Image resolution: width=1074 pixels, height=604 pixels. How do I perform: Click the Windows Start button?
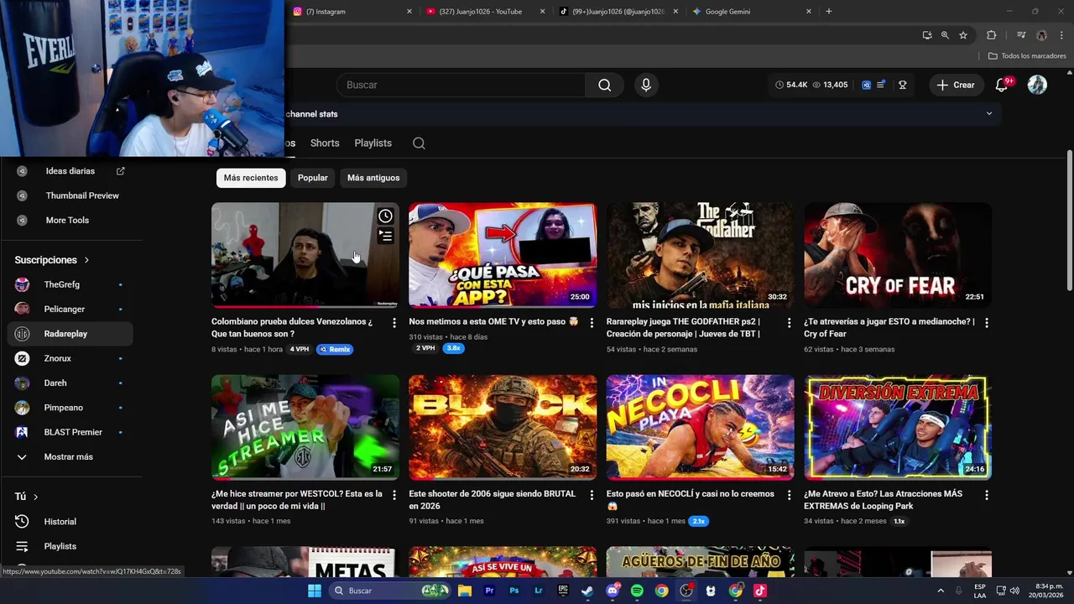pos(314,591)
